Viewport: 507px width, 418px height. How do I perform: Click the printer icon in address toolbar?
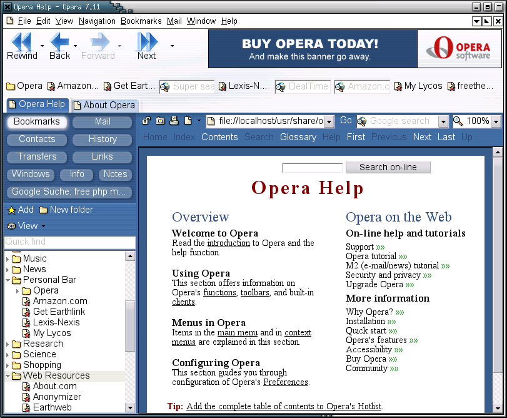tap(174, 121)
